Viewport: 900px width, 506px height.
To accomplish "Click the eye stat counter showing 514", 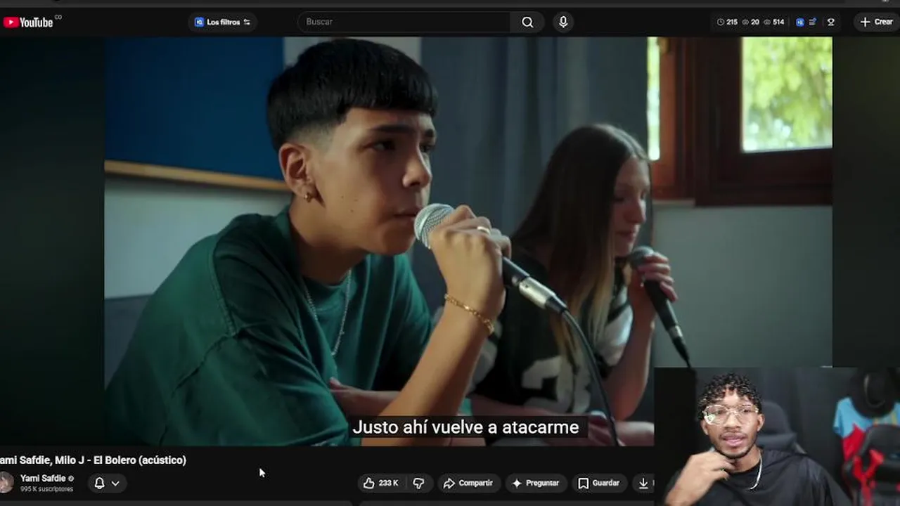I will [x=774, y=22].
